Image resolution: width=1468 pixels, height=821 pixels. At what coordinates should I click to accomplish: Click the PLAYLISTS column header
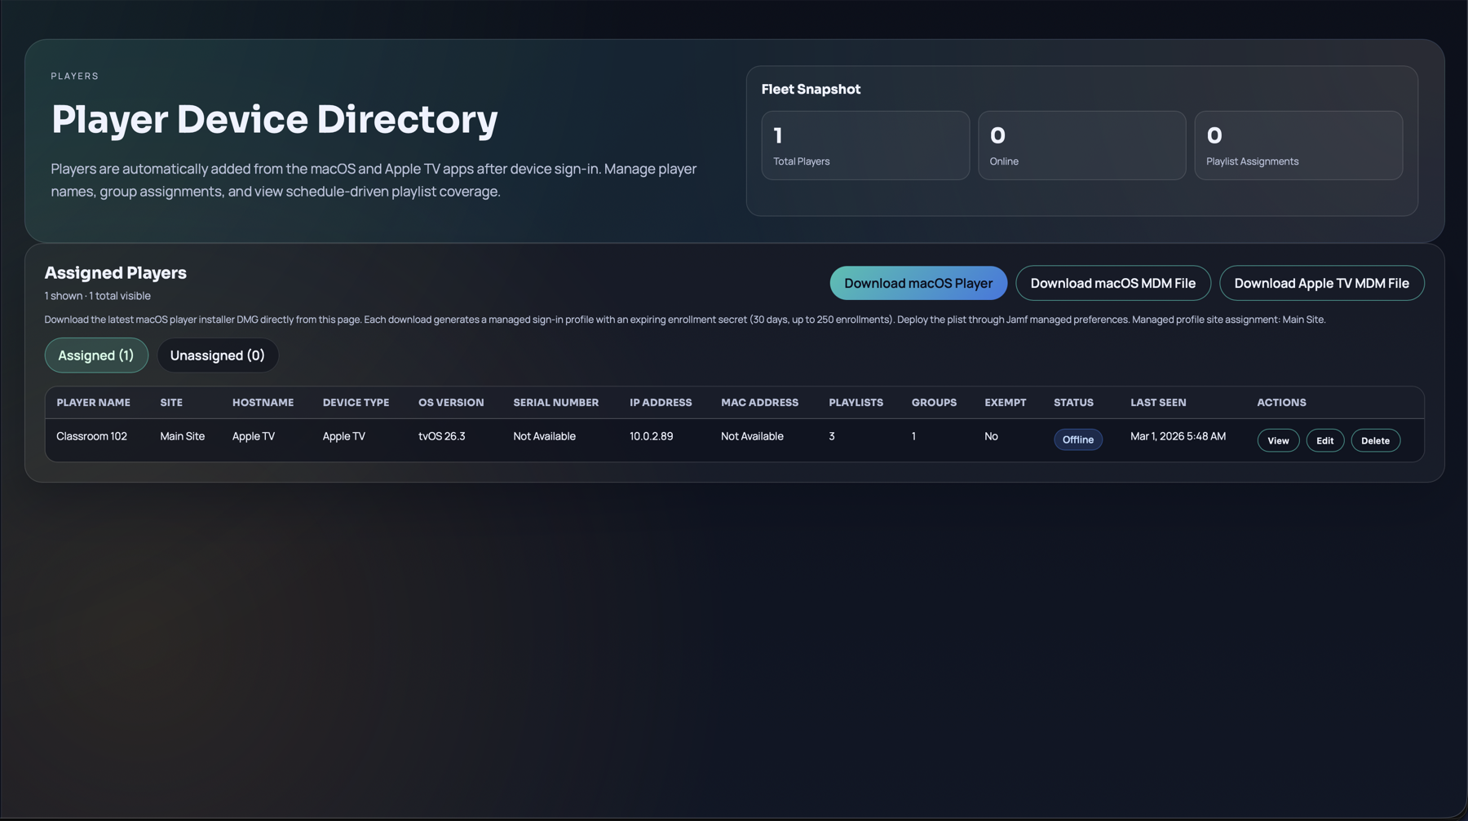[x=855, y=402]
